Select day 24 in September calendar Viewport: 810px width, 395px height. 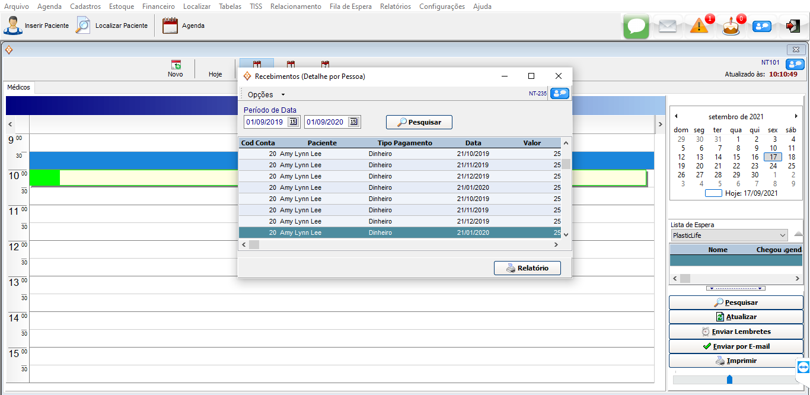[773, 166]
